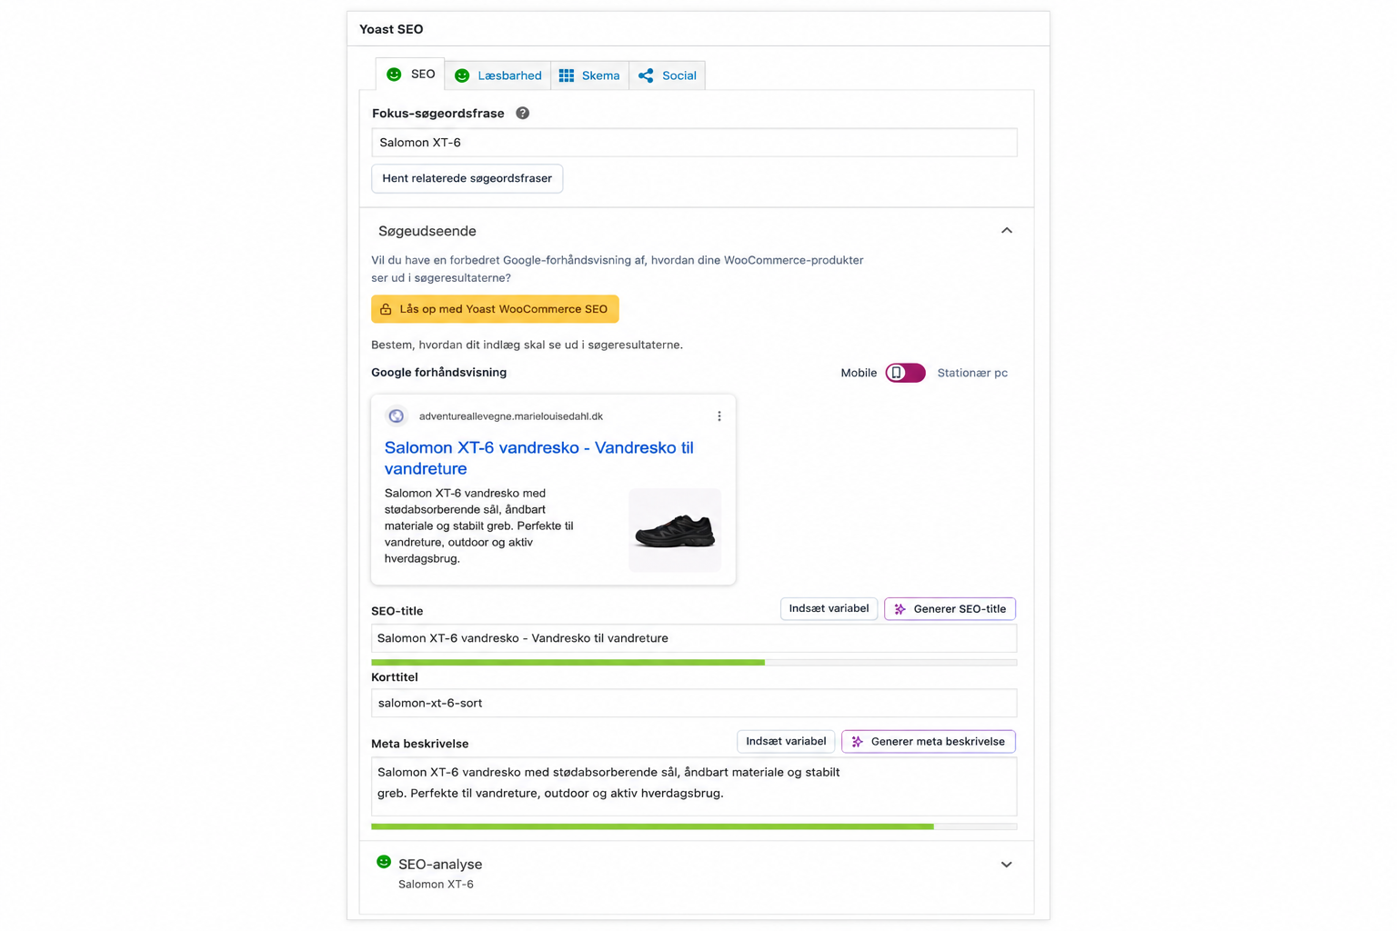Switch to the Skema tab
The width and height of the screenshot is (1397, 931).
click(589, 75)
